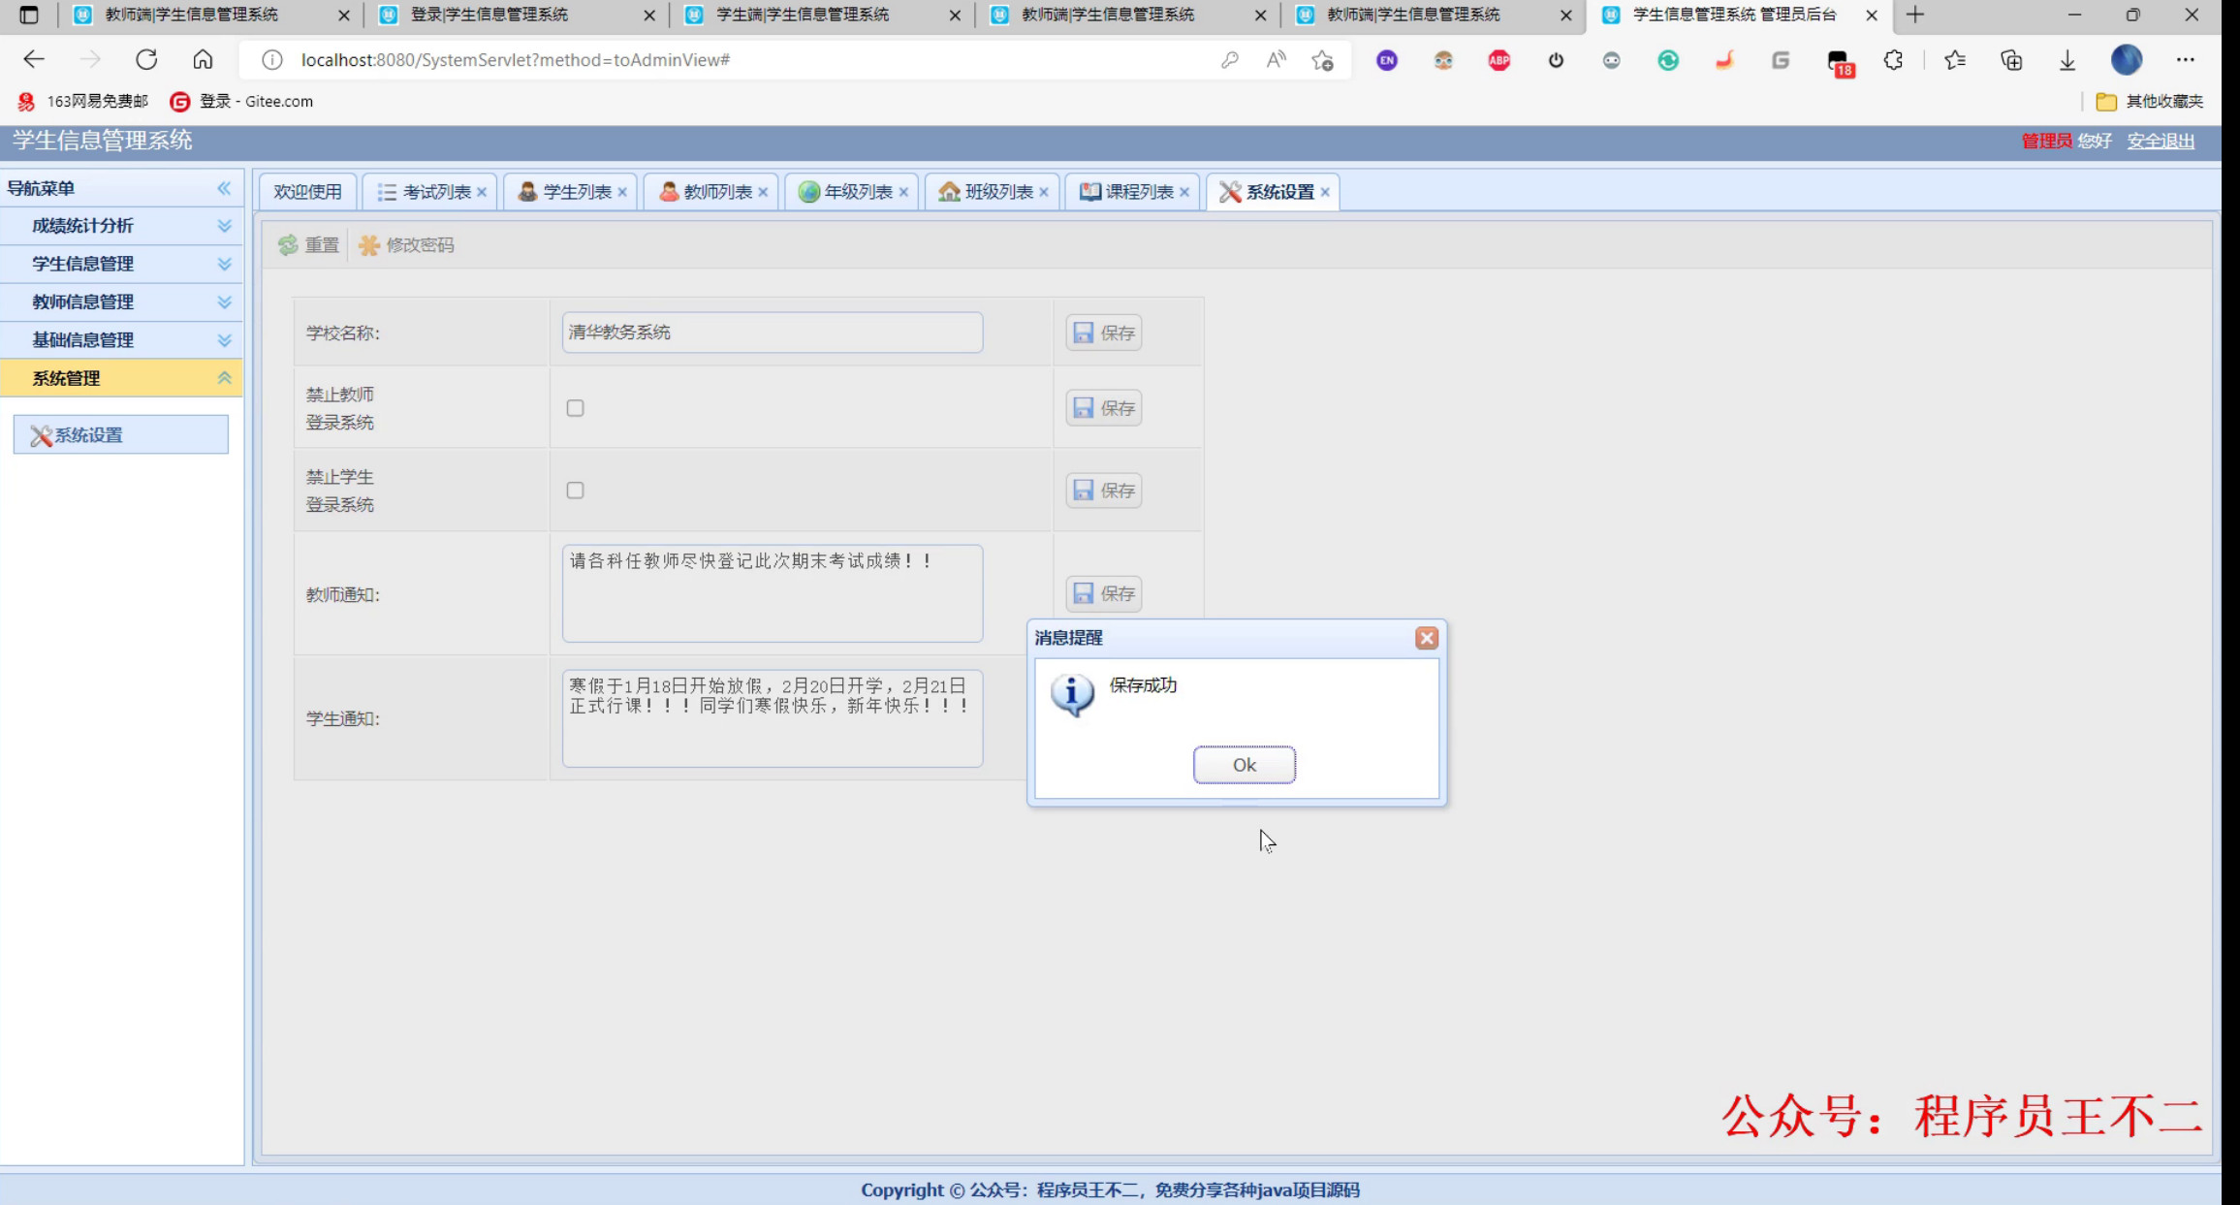Screen dimensions: 2240x1205
Task: Click the save icon next to 教师通知
Action: click(x=1084, y=593)
